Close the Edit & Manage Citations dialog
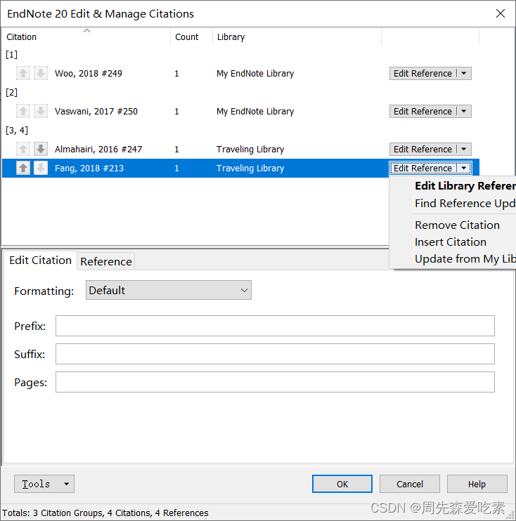516x521 pixels. (x=501, y=13)
